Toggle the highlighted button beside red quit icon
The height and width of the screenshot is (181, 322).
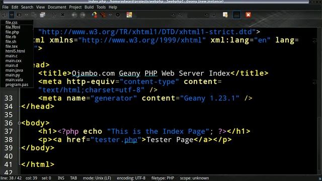[237, 15]
